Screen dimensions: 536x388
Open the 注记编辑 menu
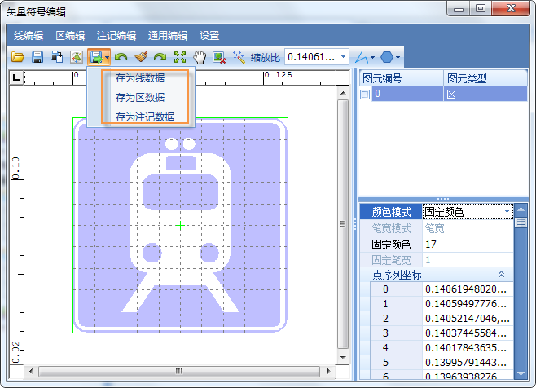116,36
